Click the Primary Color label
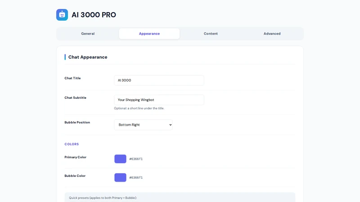360x202 pixels. click(x=75, y=157)
